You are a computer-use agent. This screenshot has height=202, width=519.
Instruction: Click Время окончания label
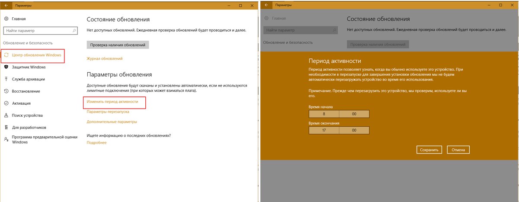point(324,123)
